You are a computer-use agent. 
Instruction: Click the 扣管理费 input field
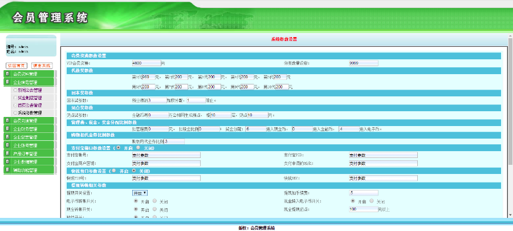point(158,129)
